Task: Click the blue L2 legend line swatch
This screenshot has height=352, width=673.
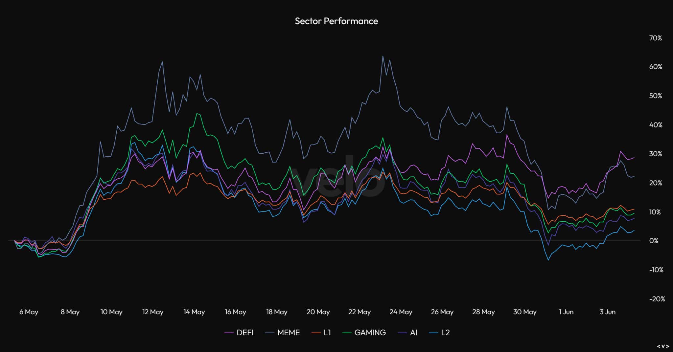Action: pos(434,333)
